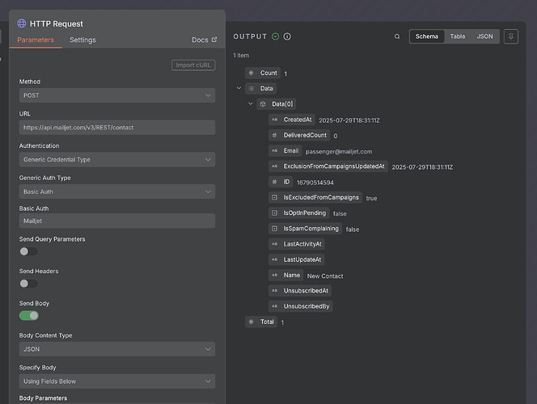Viewport: 537px width, 404px height.
Task: Select the JSON output view
Action: [x=484, y=36]
